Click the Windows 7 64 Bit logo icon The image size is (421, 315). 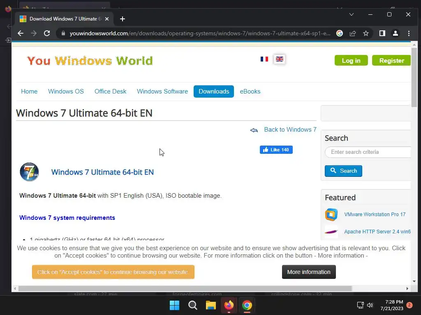[x=29, y=172]
